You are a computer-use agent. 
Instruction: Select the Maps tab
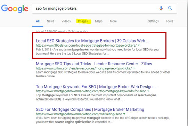tap(99, 21)
